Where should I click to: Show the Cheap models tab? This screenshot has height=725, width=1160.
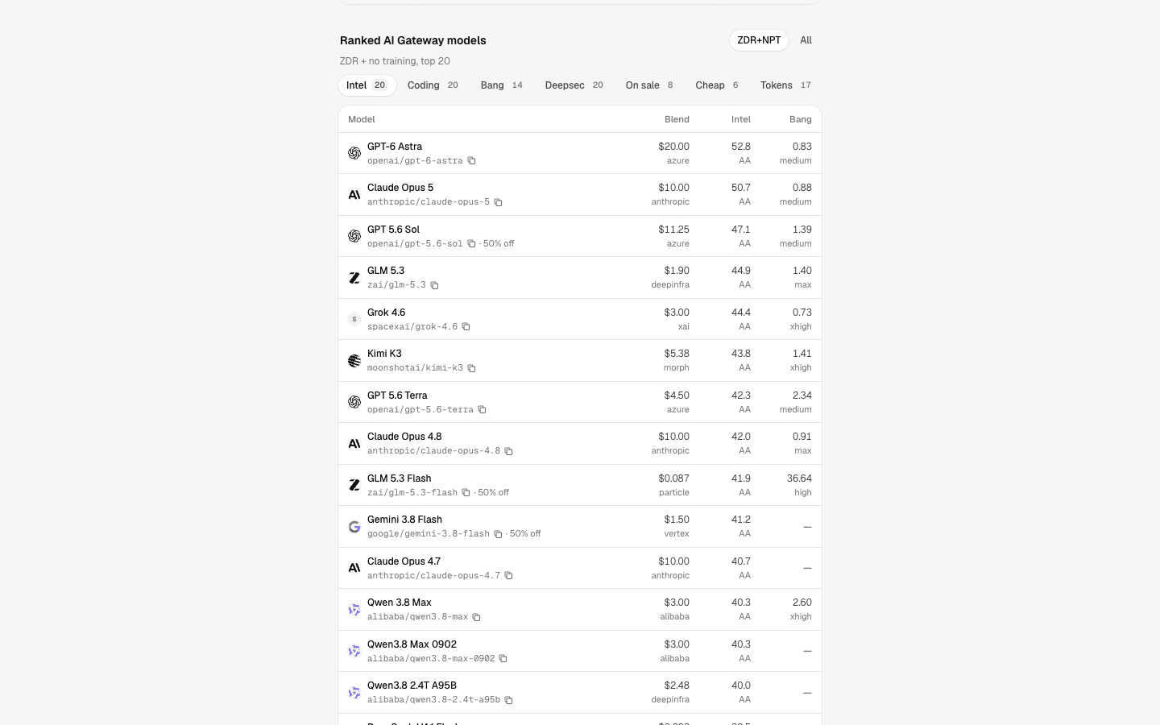tap(717, 85)
